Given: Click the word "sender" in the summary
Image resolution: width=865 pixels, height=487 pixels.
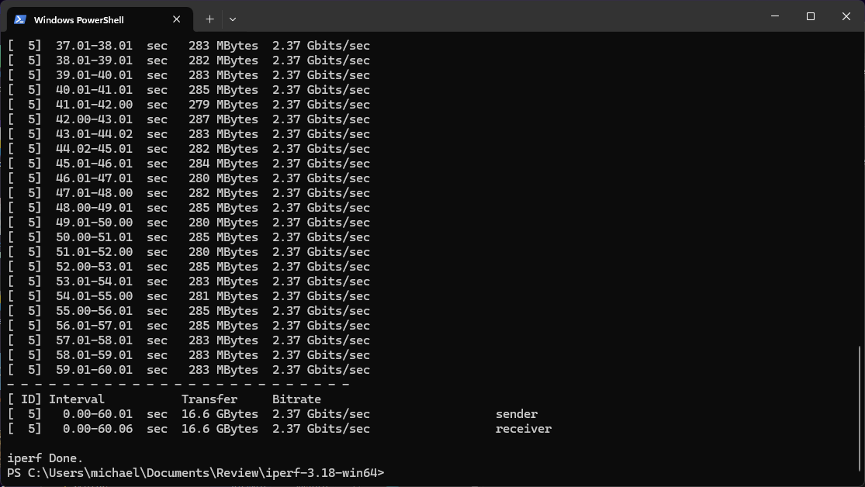Looking at the screenshot, I should pyautogui.click(x=517, y=414).
